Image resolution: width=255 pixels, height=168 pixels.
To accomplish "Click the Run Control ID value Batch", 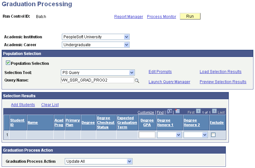I will 41,17.
